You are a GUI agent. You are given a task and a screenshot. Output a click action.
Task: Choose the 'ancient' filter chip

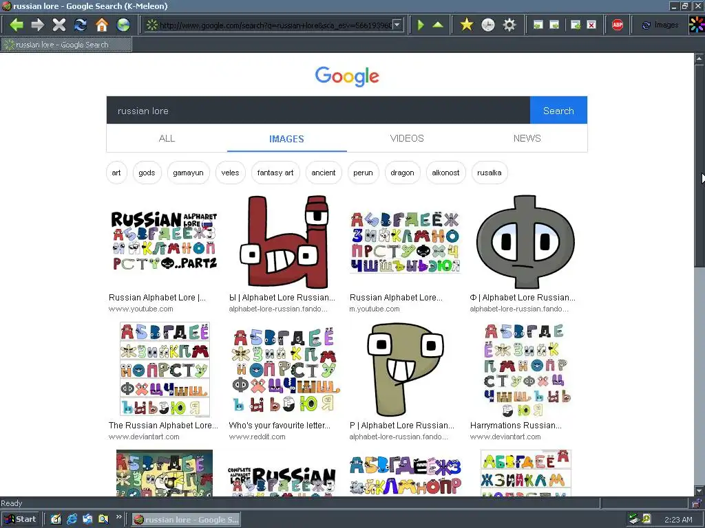coord(324,173)
